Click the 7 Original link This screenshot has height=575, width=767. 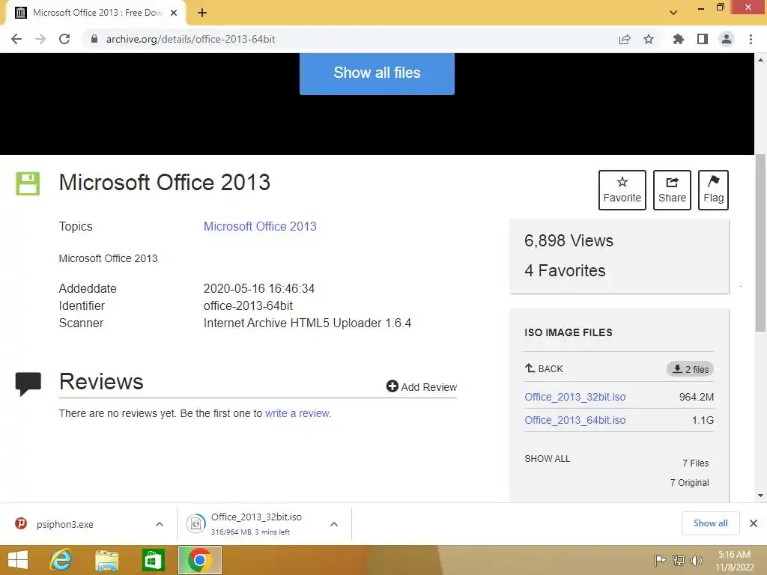[x=689, y=483]
